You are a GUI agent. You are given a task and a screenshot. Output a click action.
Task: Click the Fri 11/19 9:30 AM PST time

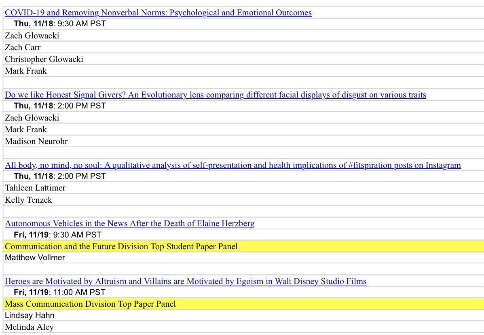(x=58, y=235)
